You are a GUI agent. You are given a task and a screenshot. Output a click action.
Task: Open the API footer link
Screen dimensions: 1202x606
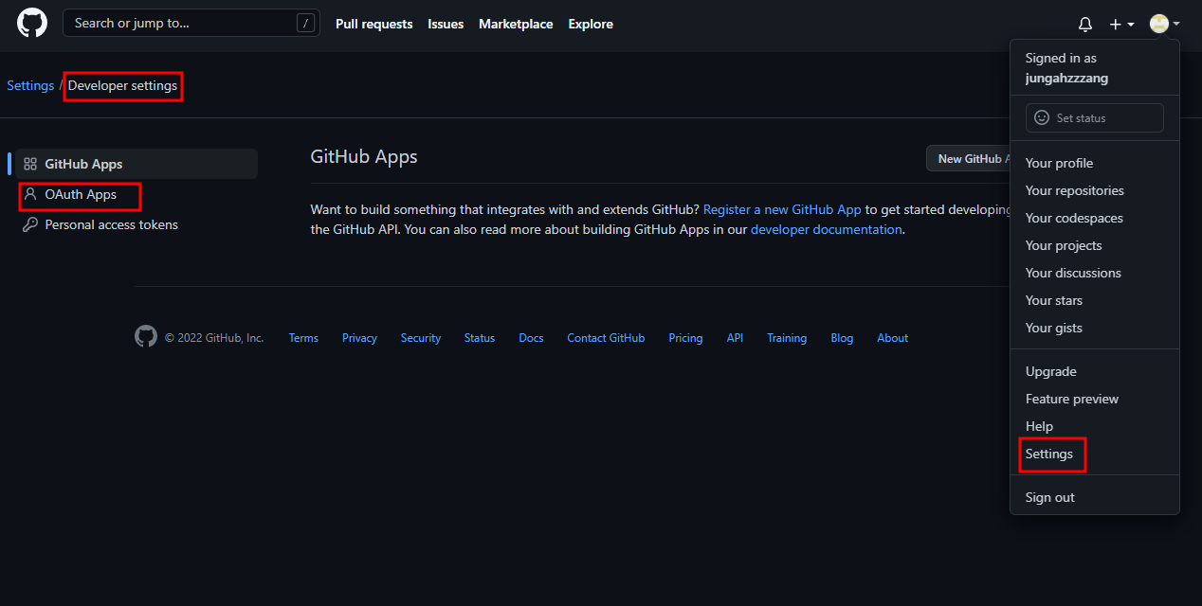tap(735, 338)
